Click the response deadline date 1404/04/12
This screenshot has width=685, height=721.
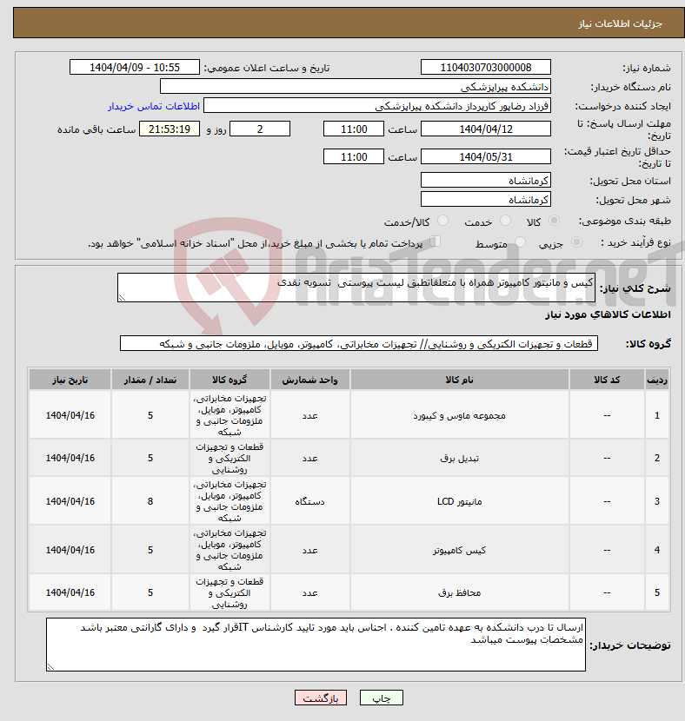tap(486, 129)
